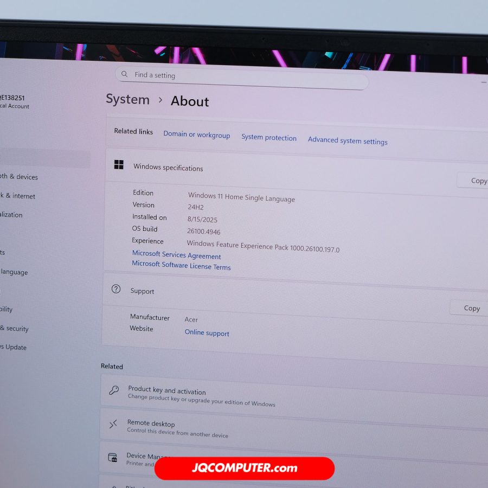
Task: Collapse the Support section header
Action: [295, 299]
